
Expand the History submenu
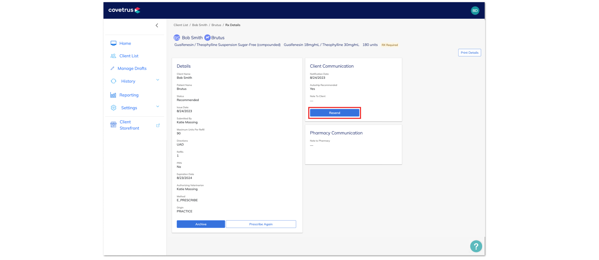tap(158, 80)
